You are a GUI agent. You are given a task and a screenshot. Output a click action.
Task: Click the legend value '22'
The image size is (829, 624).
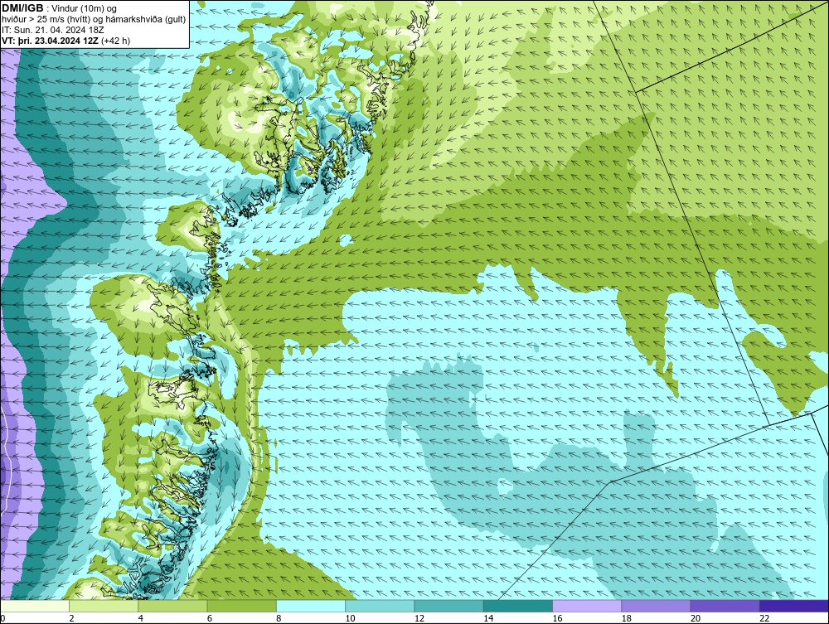click(764, 619)
